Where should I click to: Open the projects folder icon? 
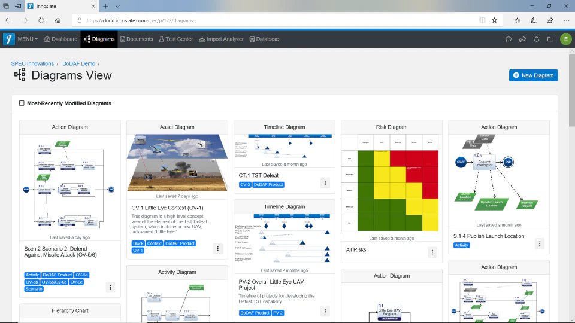(x=550, y=39)
